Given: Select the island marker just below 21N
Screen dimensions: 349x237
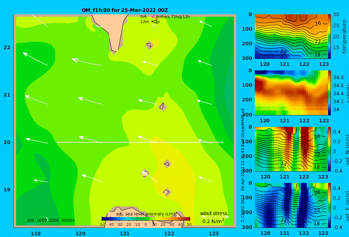Looking at the screenshot, I should point(163,106).
